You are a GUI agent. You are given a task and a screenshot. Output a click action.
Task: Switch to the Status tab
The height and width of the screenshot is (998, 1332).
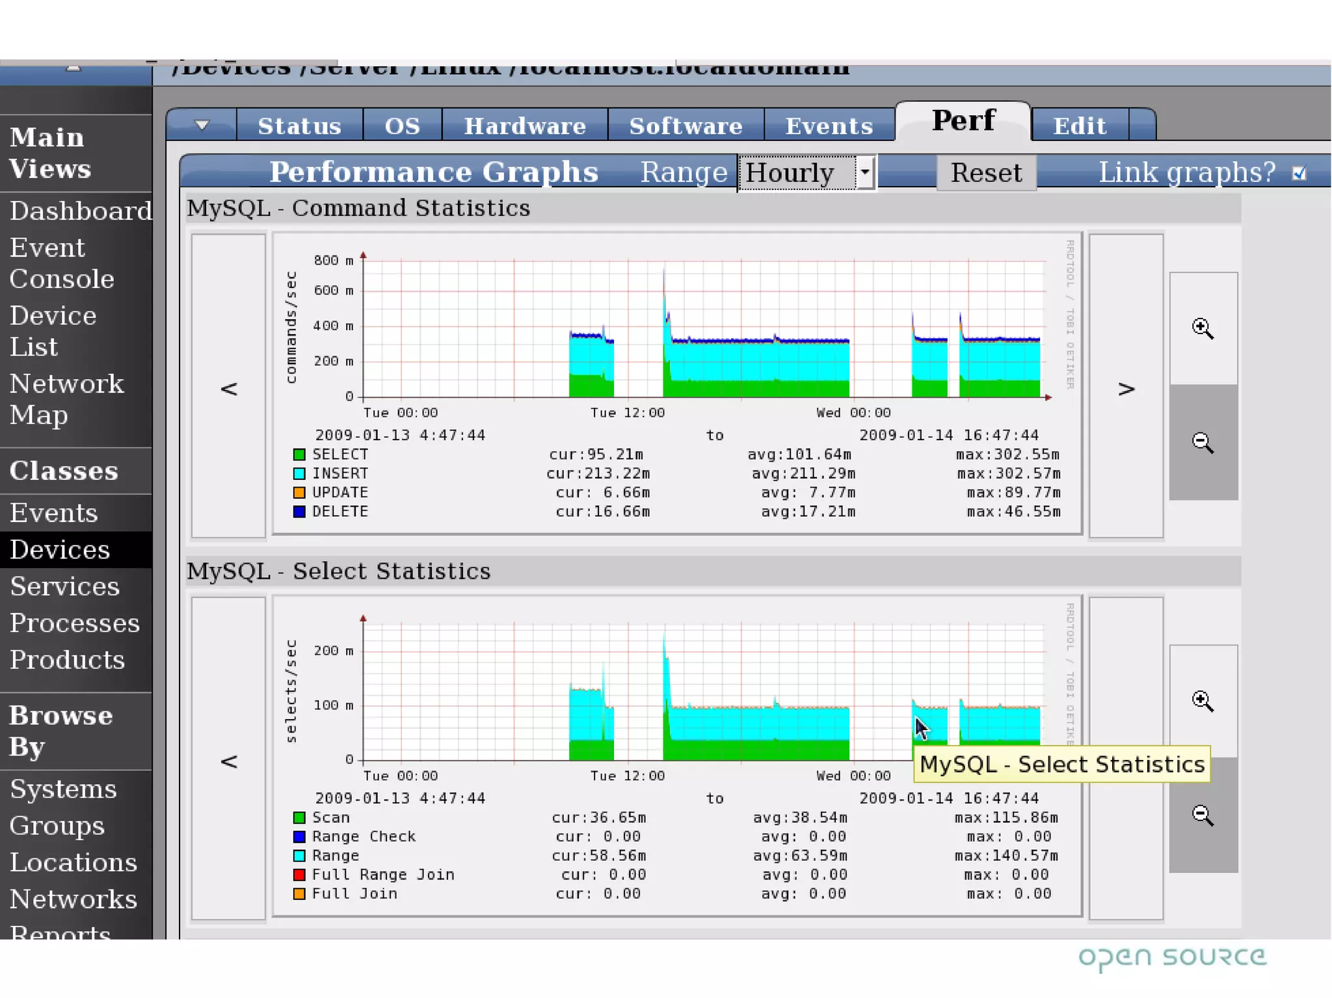[x=299, y=125]
